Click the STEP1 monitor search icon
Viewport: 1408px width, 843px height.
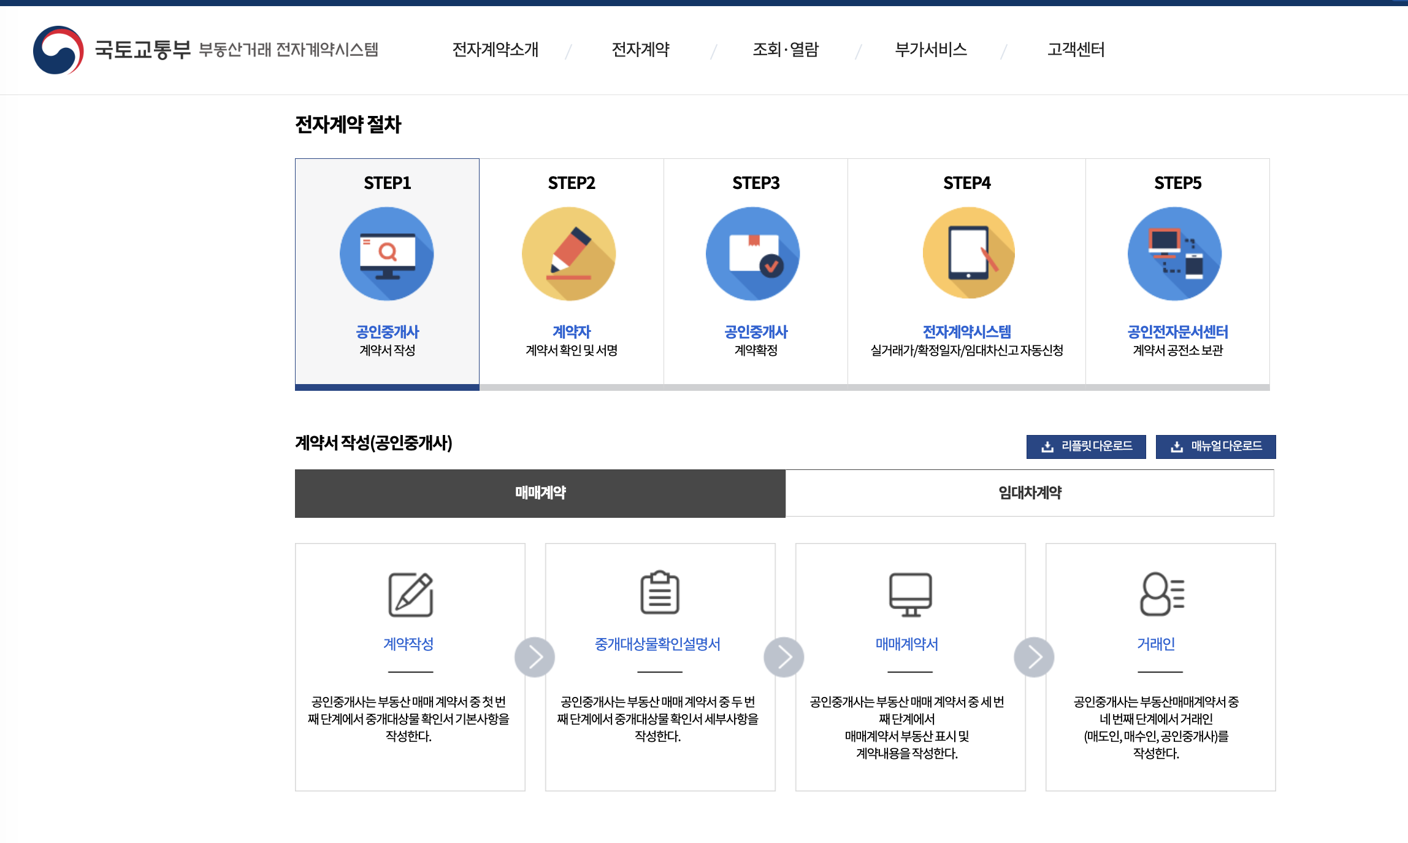click(387, 254)
